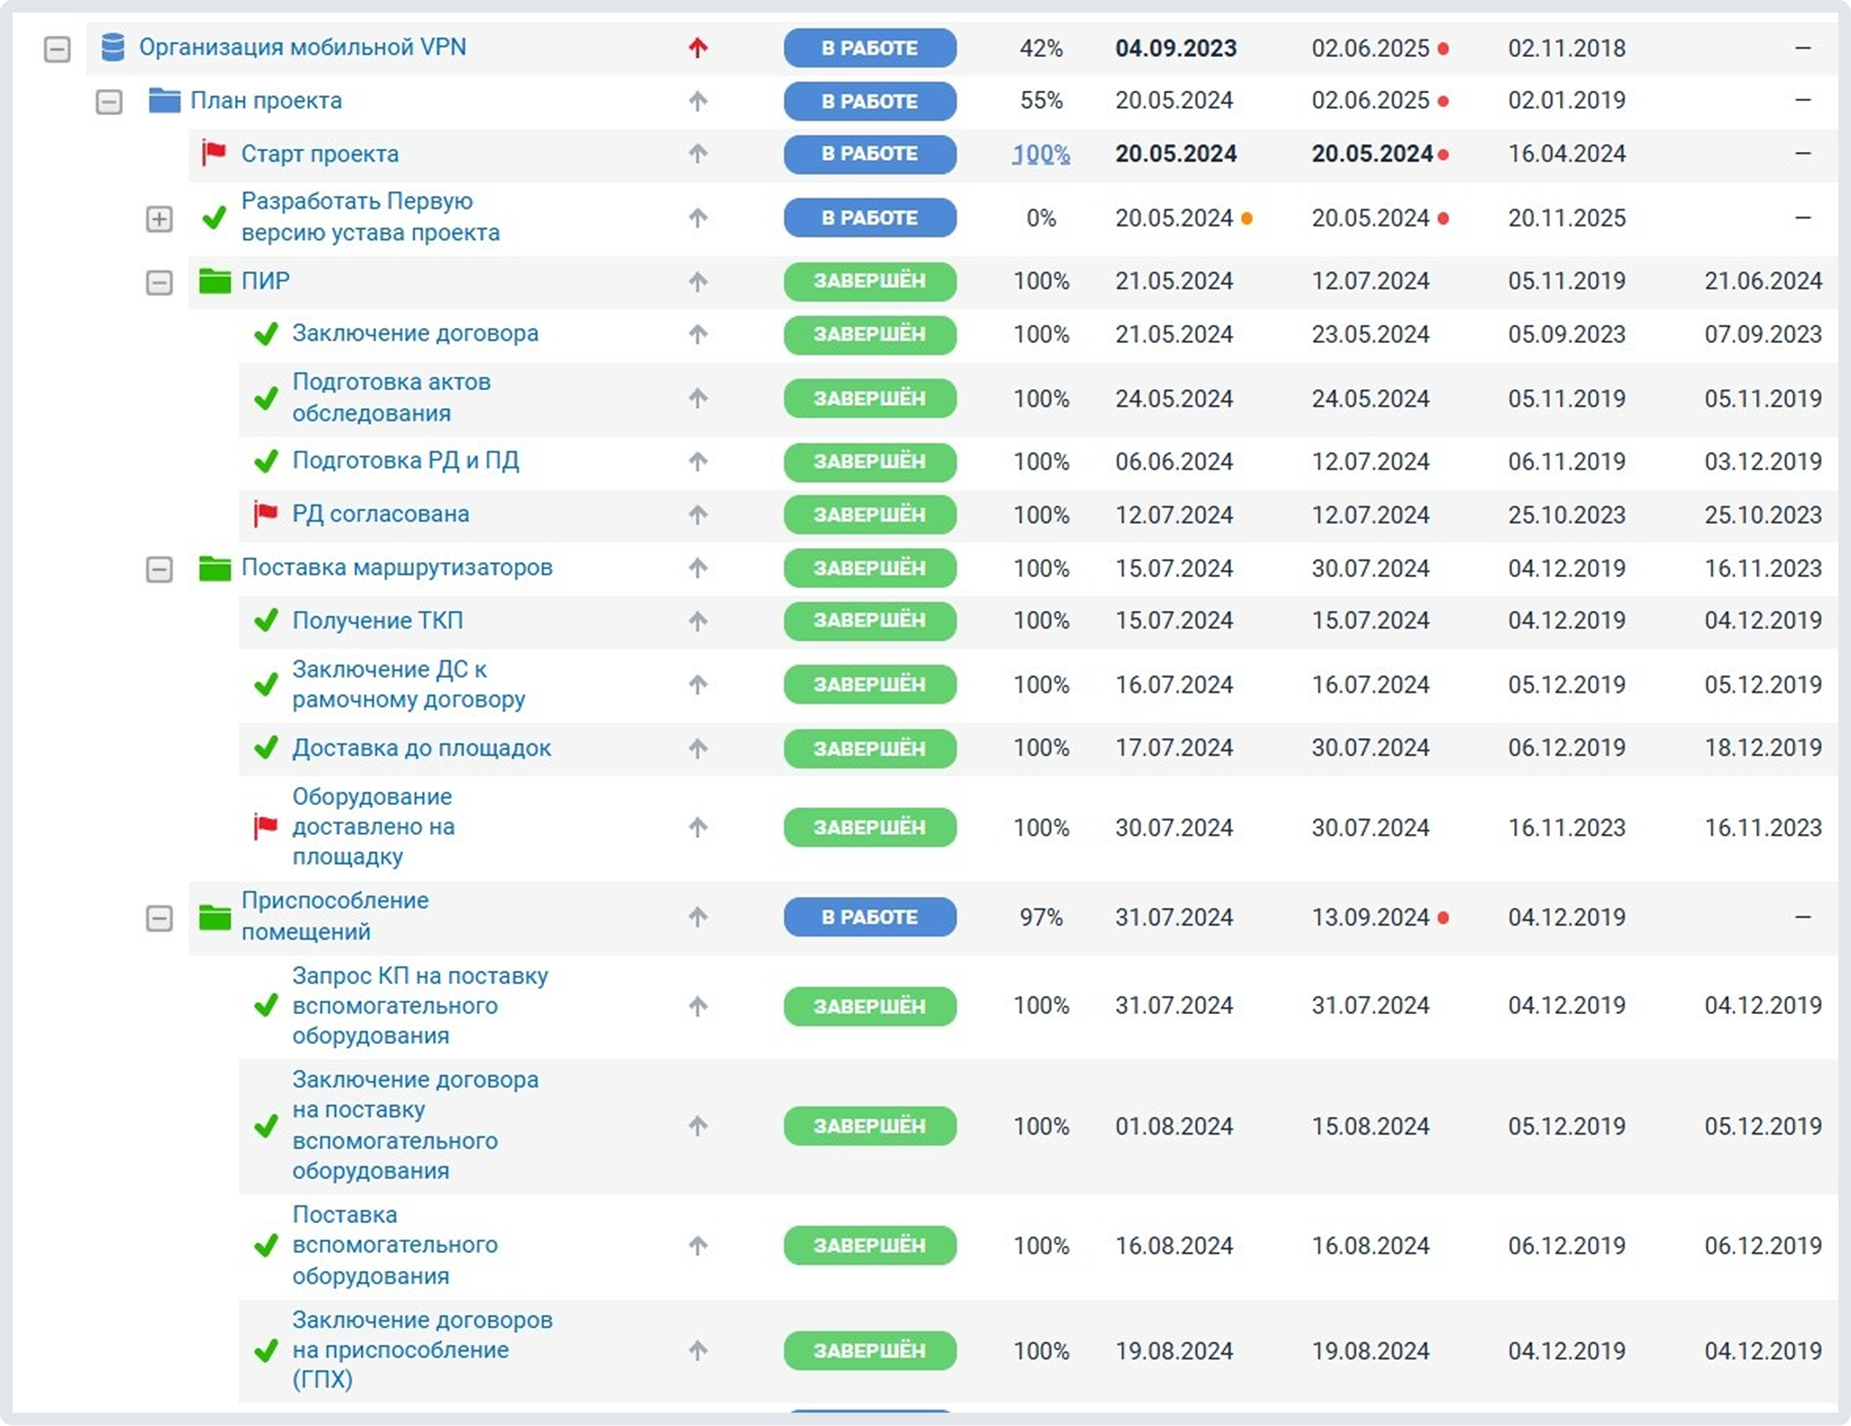Collapse the Организация мобильной VPN root node
This screenshot has width=1851, height=1426.
point(57,49)
